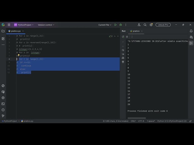Go to previous highlighted problem arrow
The width and height of the screenshot is (194, 145).
point(115,36)
